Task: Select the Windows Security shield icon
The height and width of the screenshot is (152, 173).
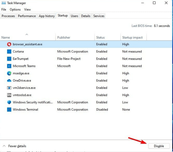Action: (x=9, y=102)
